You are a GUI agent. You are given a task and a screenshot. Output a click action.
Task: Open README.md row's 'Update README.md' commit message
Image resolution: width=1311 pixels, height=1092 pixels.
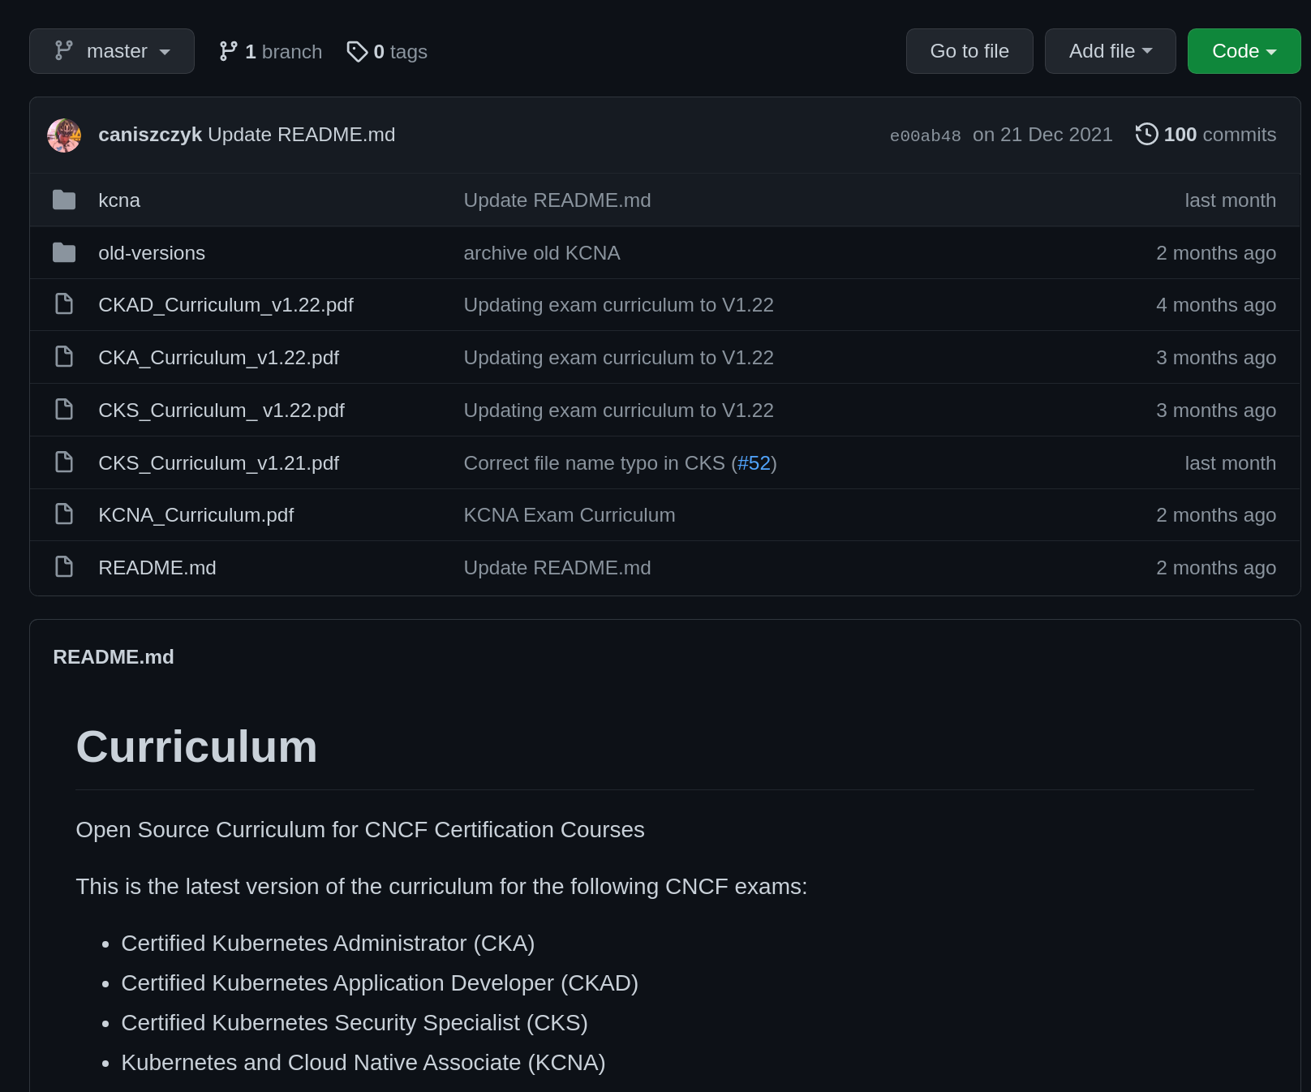(557, 568)
